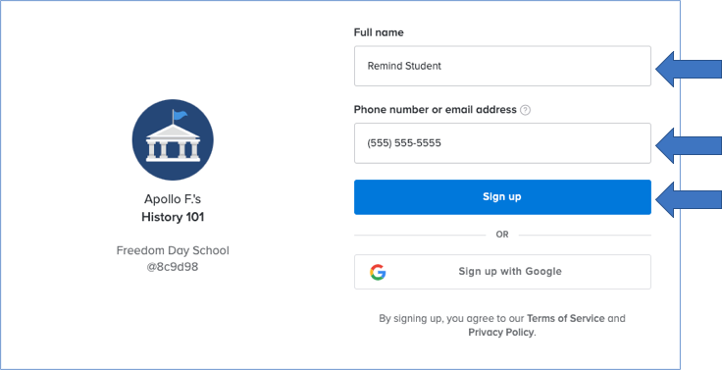
Task: Focus the Full name input field
Action: 502,66
